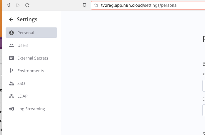Go back using the Settings back arrow
Screen dimensions: 205x135
[x=11, y=19]
